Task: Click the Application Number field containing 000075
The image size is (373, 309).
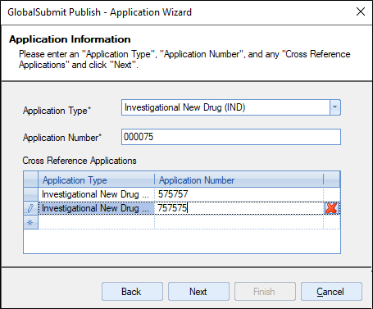Action: pyautogui.click(x=231, y=137)
